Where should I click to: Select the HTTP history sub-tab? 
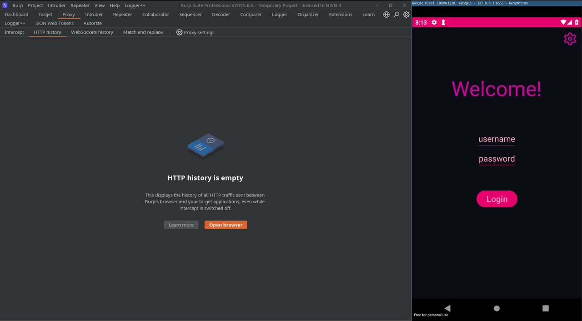point(47,32)
